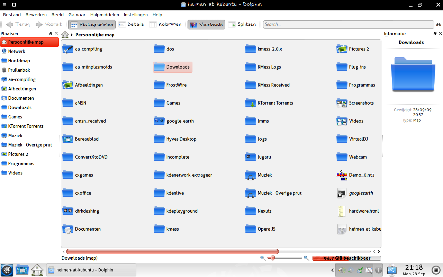Open the Hulpmiddelen menu
This screenshot has height=277, width=443.
pyautogui.click(x=105, y=15)
